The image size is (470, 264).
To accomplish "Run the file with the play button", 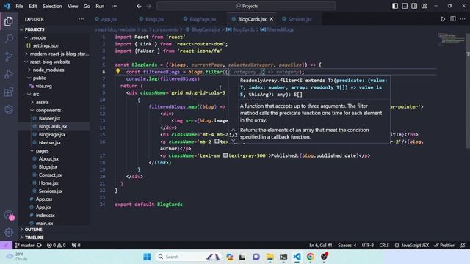I will pyautogui.click(x=443, y=19).
